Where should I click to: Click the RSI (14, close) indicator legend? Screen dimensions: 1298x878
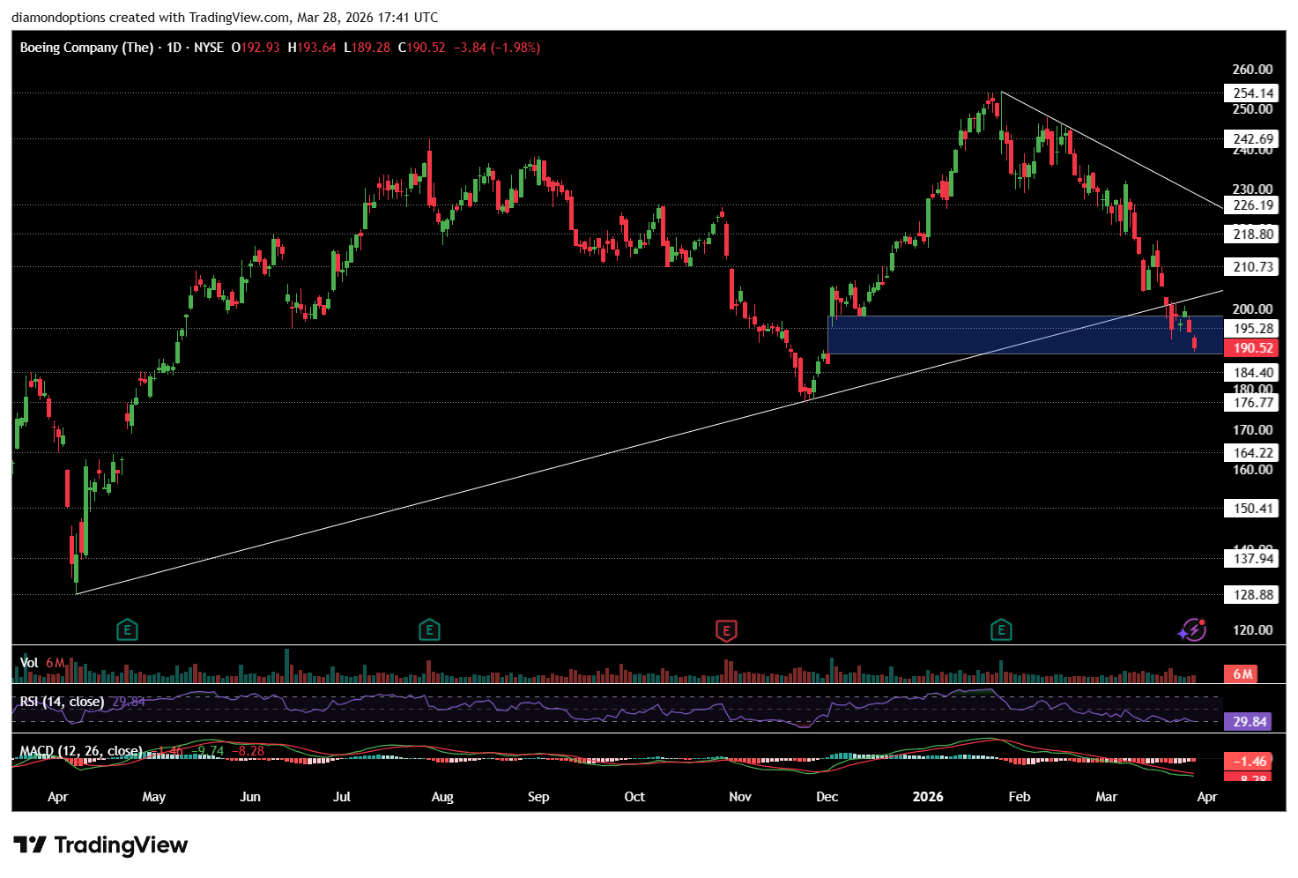pos(62,702)
